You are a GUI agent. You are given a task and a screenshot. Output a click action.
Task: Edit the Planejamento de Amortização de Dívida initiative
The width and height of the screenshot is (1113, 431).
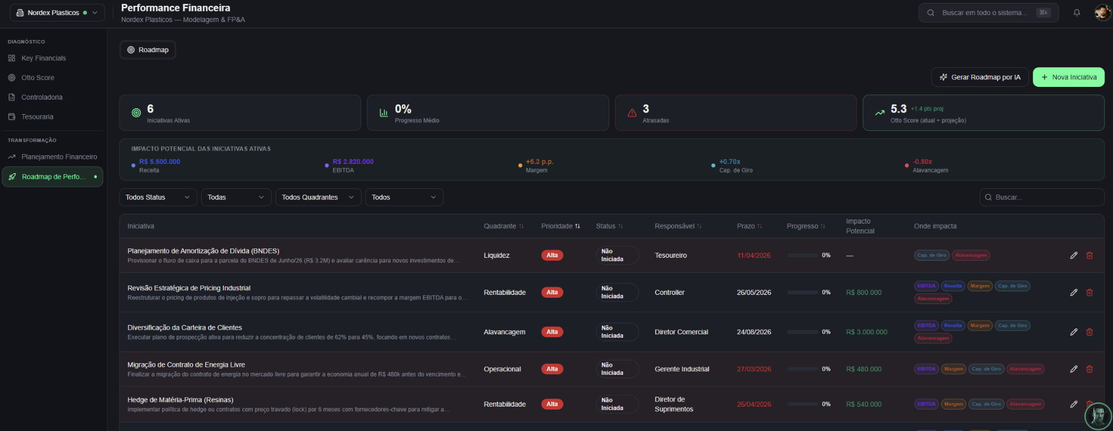coord(1074,255)
